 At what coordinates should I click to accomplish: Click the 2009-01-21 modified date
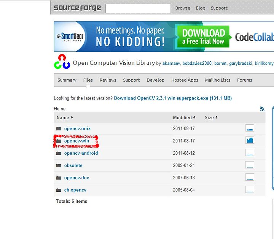pos(184,165)
